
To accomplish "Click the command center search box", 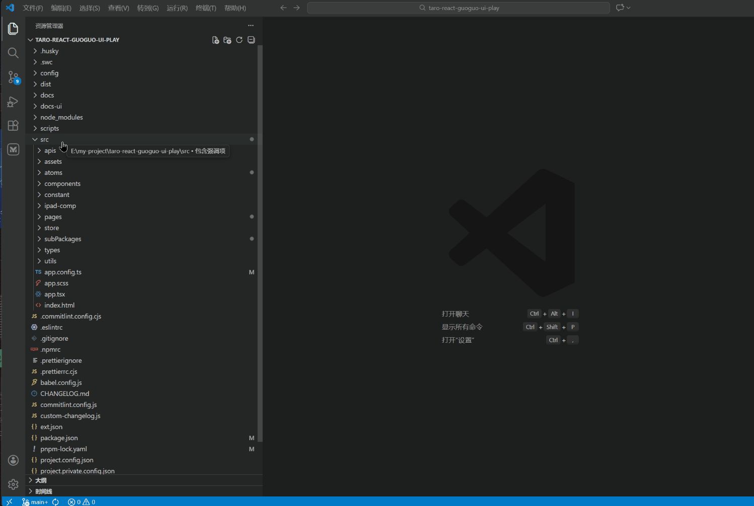I will (458, 8).
